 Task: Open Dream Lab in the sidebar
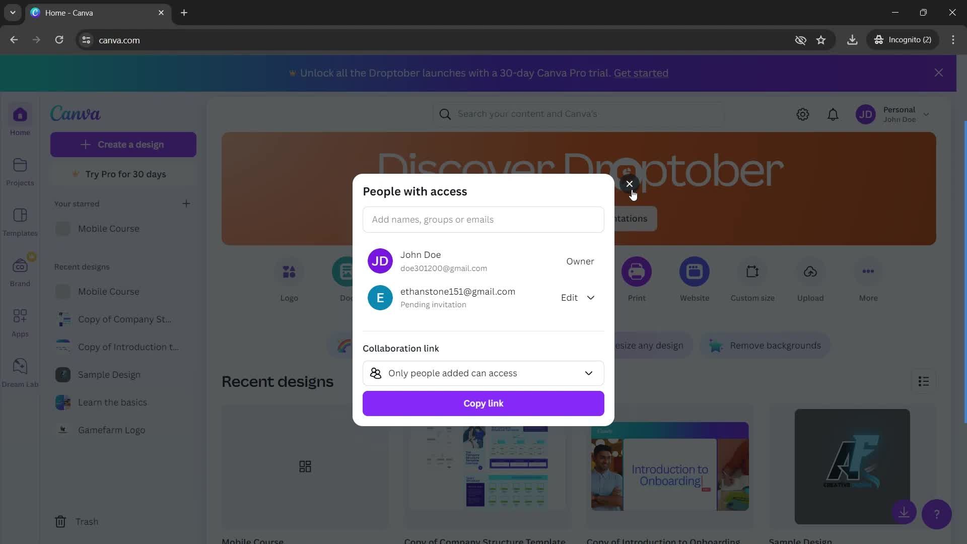tap(20, 373)
